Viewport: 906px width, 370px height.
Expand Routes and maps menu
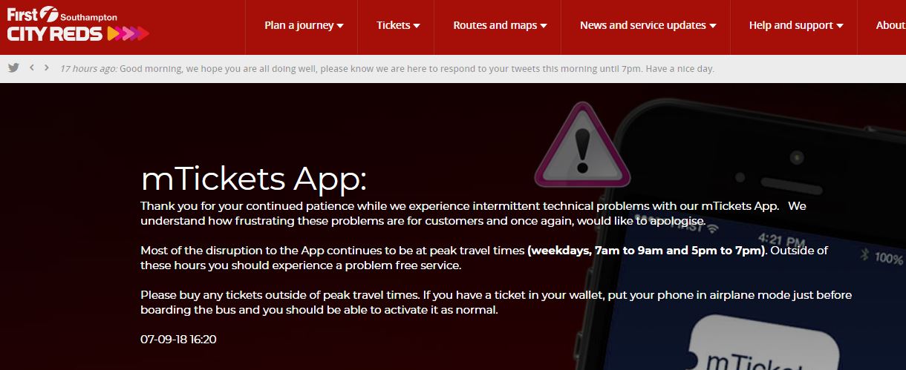[500, 25]
